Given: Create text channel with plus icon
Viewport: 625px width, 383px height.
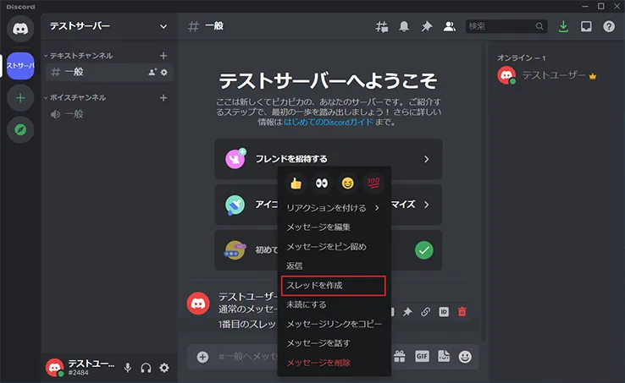Looking at the screenshot, I should click(x=163, y=56).
